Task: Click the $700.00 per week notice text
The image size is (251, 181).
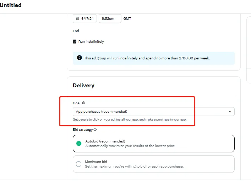Action: click(x=147, y=58)
